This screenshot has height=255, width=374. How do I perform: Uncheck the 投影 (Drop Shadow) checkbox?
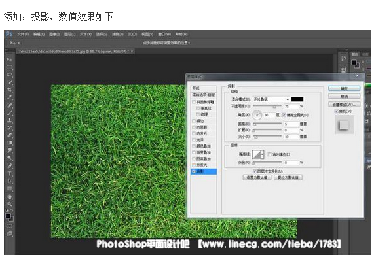coord(194,171)
